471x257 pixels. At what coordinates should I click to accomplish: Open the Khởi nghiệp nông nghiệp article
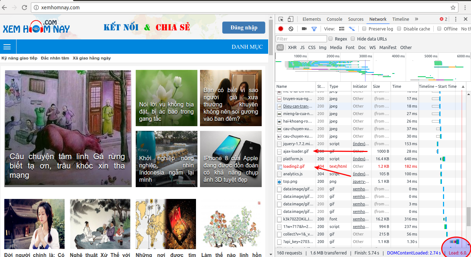click(167, 159)
